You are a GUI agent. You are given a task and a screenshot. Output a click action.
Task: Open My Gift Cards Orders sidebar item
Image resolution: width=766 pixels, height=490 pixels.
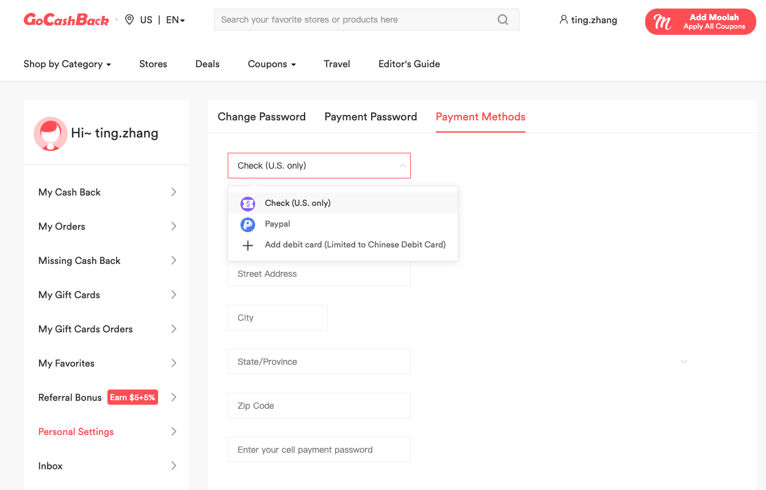(106, 329)
